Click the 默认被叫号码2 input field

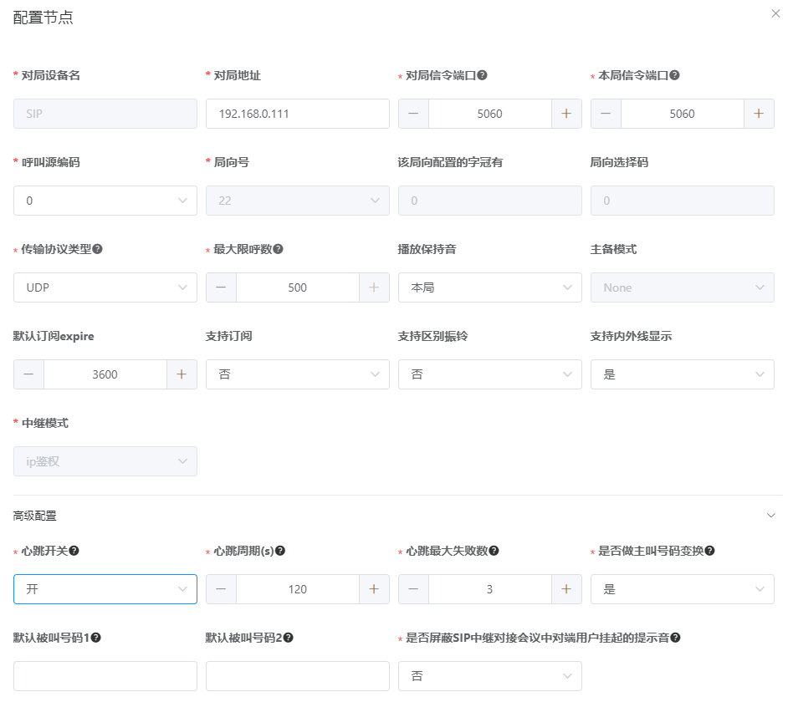coord(298,676)
